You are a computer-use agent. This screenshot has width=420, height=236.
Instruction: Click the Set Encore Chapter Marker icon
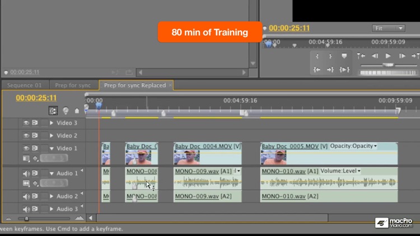[66, 111]
